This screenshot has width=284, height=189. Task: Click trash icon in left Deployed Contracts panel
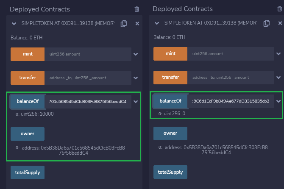click(x=137, y=9)
